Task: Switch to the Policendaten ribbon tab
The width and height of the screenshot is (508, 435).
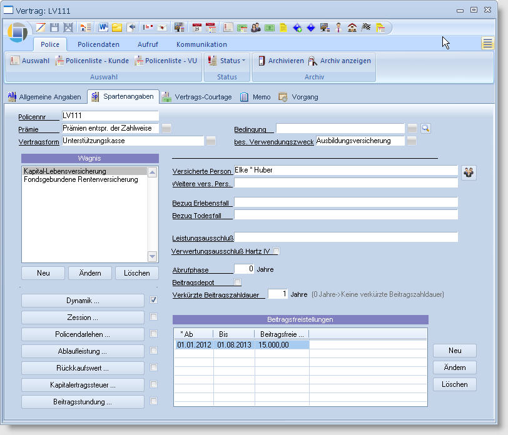Action: tap(98, 44)
